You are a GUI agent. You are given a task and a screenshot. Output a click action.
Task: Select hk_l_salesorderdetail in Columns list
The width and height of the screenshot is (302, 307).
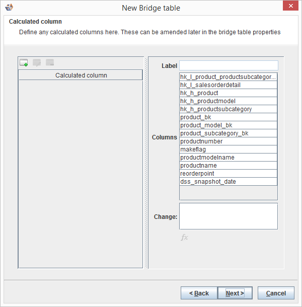(x=228, y=85)
